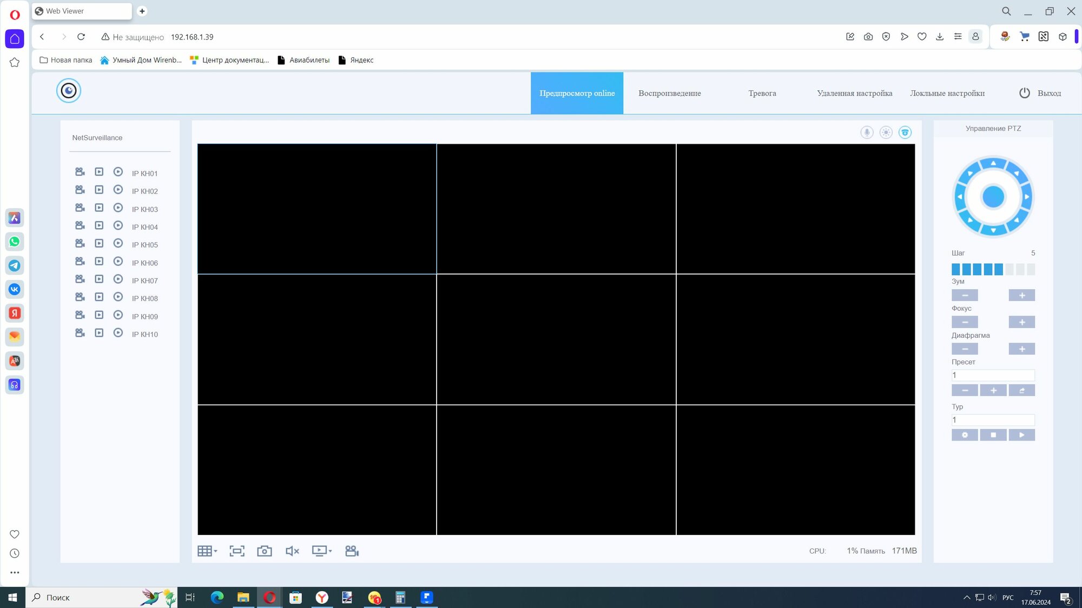Open the IP KH03 camera stream icon
The image size is (1082, 608).
click(80, 208)
